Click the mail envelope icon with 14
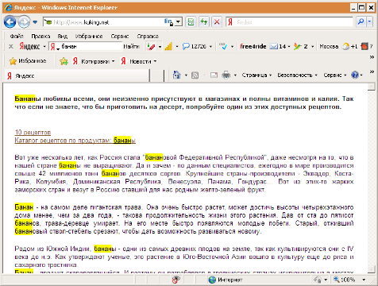The height and width of the screenshot is (286, 378). pyautogui.click(x=278, y=47)
